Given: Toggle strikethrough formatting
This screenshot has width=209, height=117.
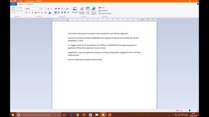Looking at the screenshot, I should [x=36, y=12].
